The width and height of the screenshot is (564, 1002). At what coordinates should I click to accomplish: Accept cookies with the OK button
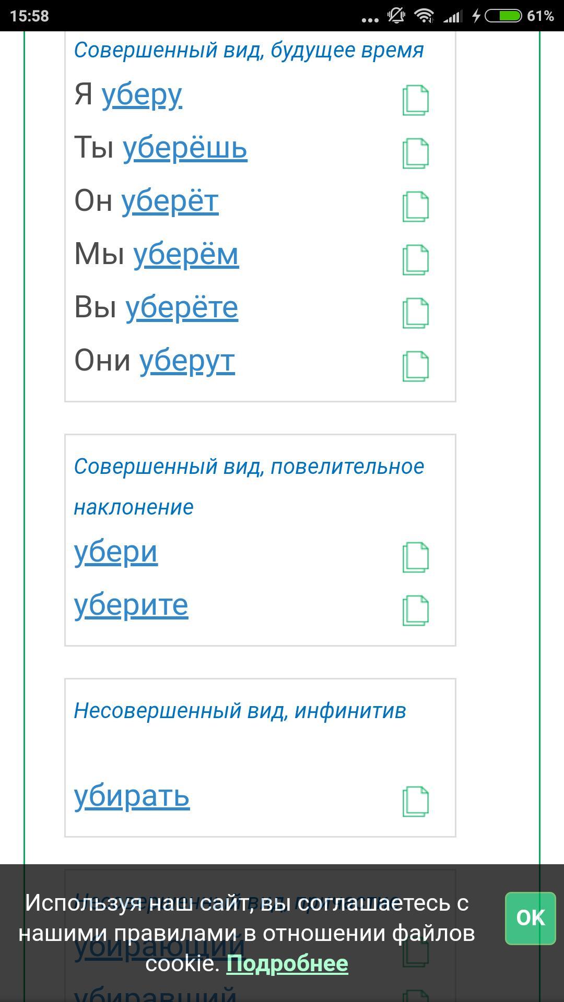530,918
